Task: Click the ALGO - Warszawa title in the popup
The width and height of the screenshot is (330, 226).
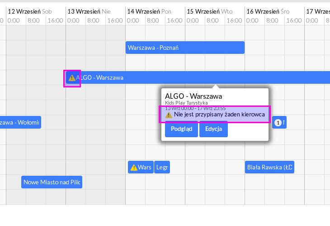Action: coord(193,96)
